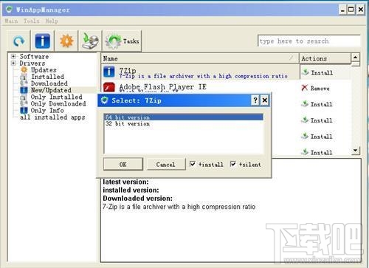
Task: Sort list by Name column header
Action: coord(200,58)
